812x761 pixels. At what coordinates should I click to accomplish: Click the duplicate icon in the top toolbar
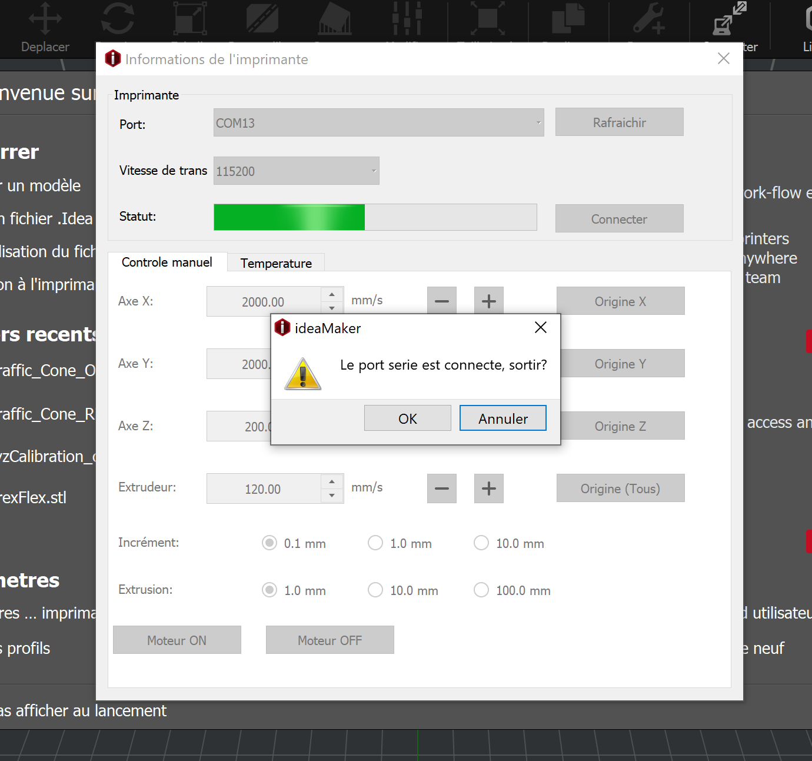(x=568, y=19)
